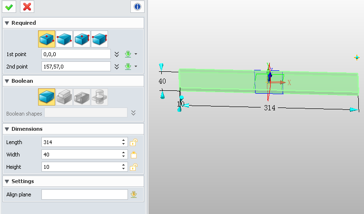Click the cyan drag handle at length dimension end
The width and height of the screenshot is (364, 214).
(x=354, y=109)
